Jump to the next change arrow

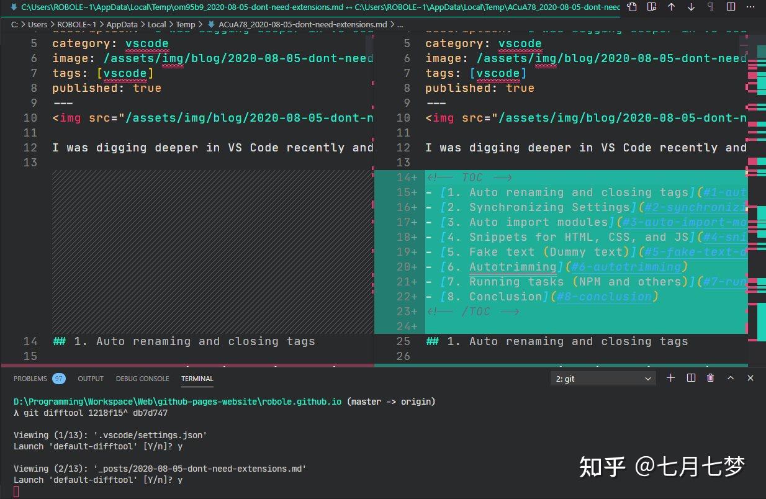click(x=691, y=7)
